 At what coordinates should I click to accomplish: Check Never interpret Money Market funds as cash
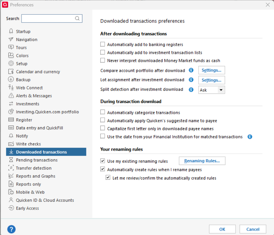tap(103, 60)
